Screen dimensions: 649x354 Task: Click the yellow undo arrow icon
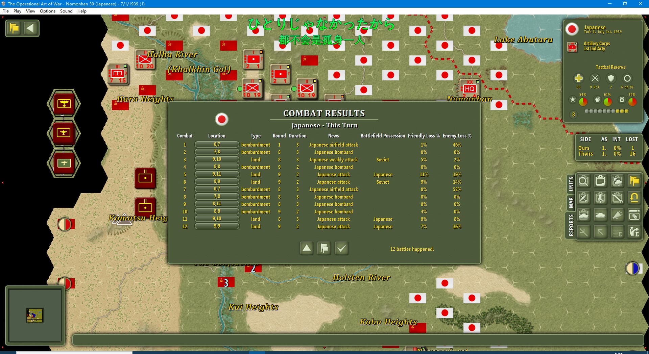[x=634, y=198]
